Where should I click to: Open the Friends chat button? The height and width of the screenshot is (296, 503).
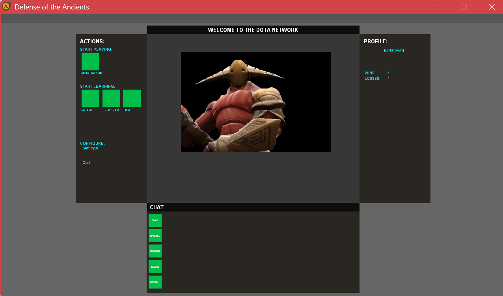[x=155, y=251]
